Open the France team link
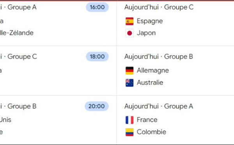234x145 pixels. [147, 120]
